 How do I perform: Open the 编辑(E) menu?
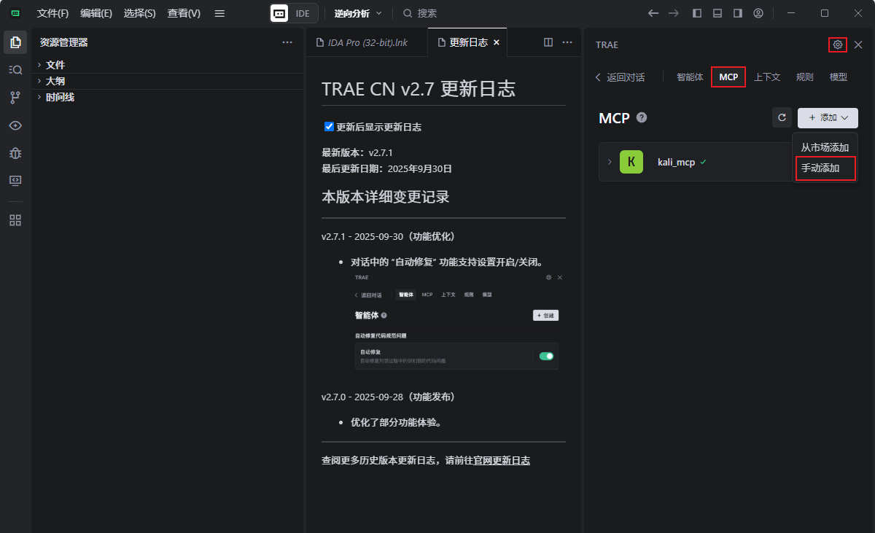click(x=96, y=13)
